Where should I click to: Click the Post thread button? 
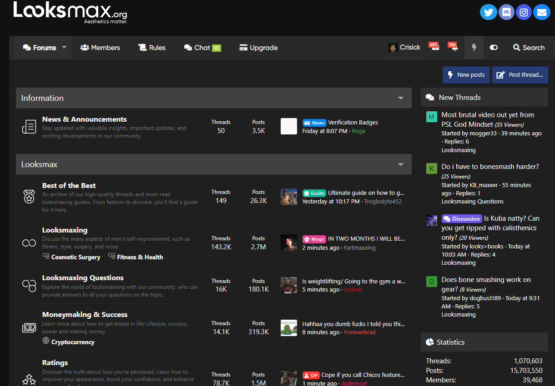point(520,75)
